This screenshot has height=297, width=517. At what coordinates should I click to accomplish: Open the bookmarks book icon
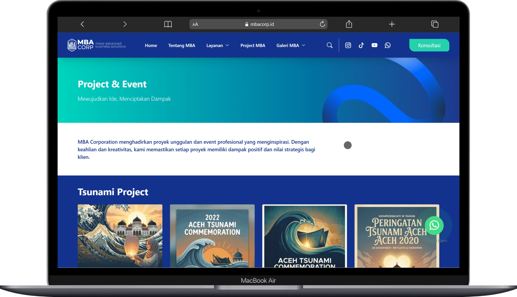point(168,24)
